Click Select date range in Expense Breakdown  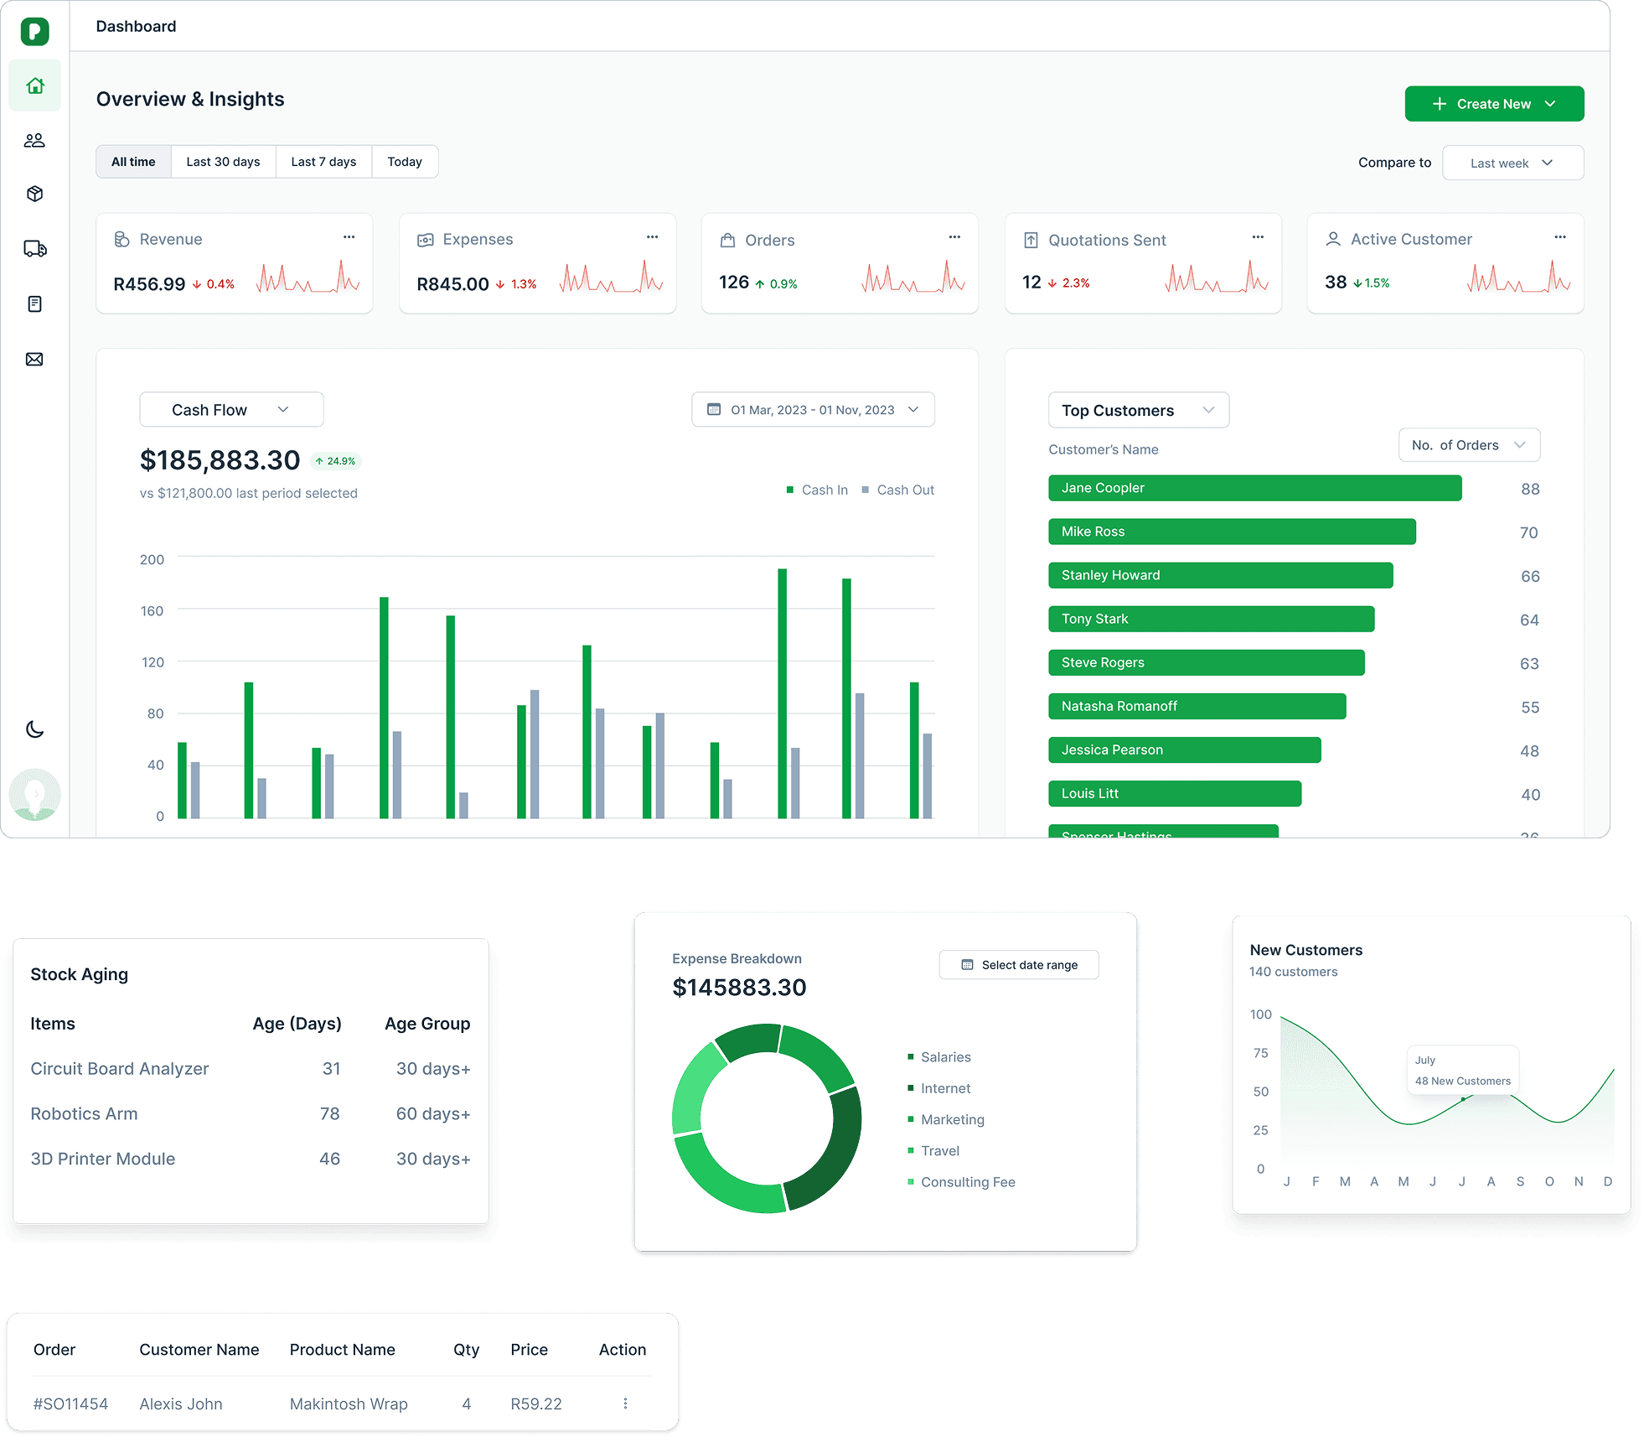click(x=1018, y=964)
